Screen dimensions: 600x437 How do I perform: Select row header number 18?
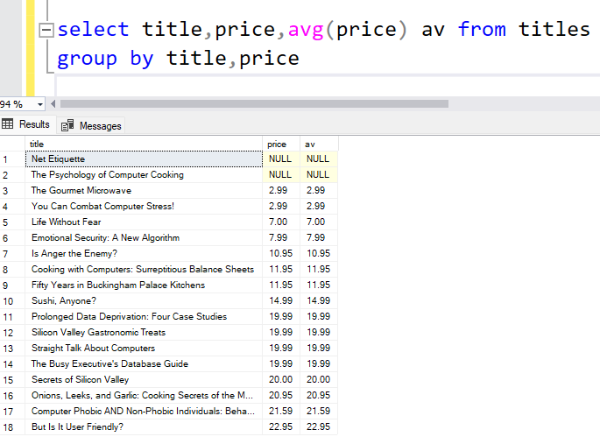tap(12, 427)
